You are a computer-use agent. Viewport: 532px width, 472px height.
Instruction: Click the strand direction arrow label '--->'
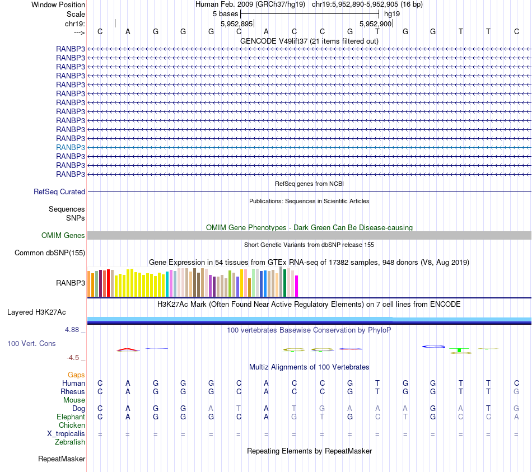point(79,32)
